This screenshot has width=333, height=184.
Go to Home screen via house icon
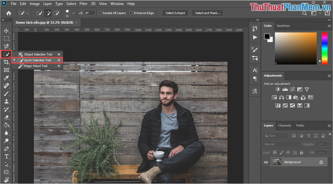point(9,13)
